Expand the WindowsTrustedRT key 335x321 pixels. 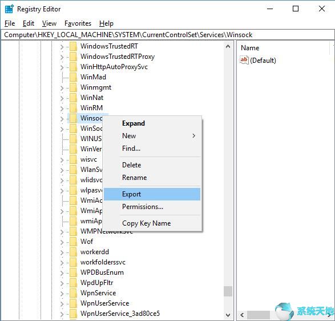(62, 47)
